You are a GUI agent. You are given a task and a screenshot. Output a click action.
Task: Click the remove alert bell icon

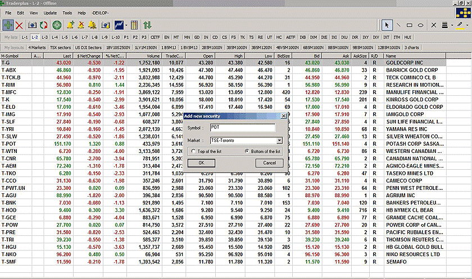(x=81, y=25)
